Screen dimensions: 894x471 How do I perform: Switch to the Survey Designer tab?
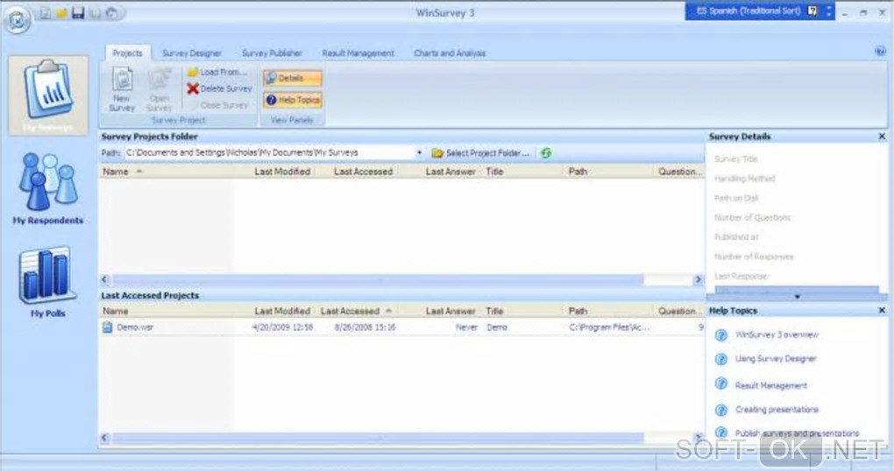(192, 53)
